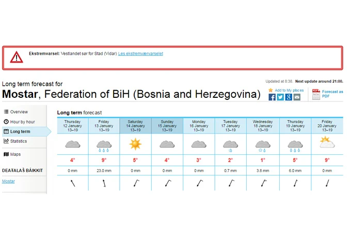Click the Long term calendar icon
Screen dimensions: 350x237
tap(6, 131)
